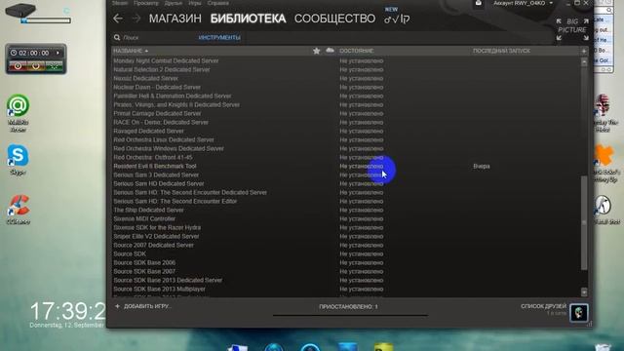This screenshot has width=624, height=351.
Task: Click the plus at list header end
Action: [x=584, y=51]
